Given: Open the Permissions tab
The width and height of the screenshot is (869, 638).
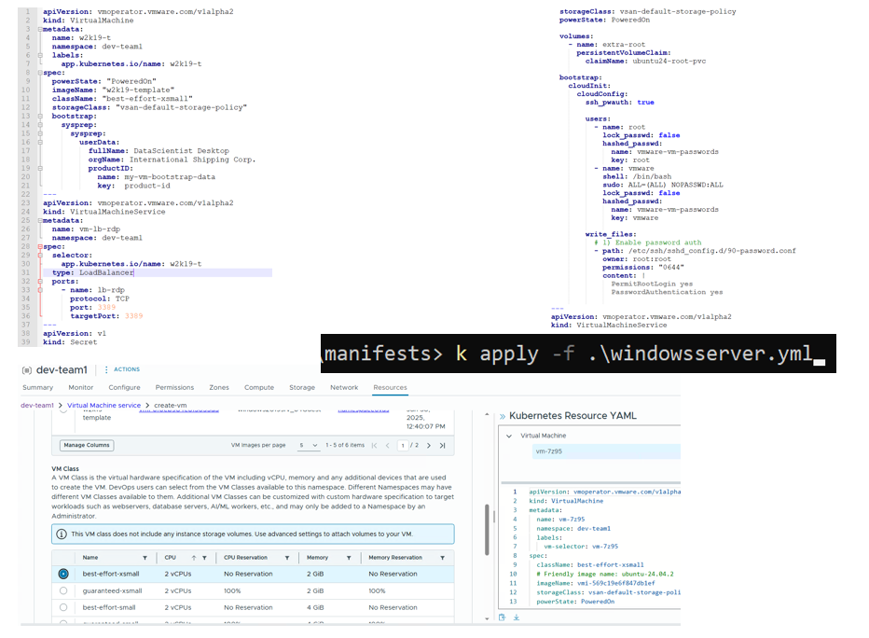Looking at the screenshot, I should 174,387.
